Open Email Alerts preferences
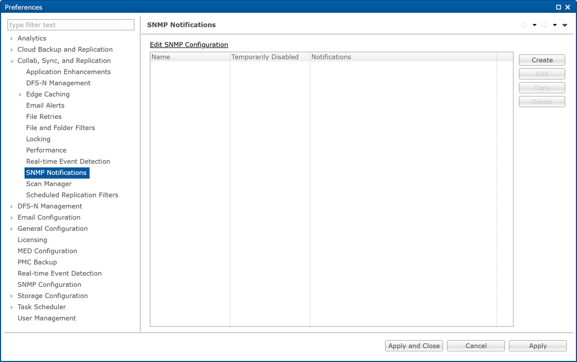The height and width of the screenshot is (362, 577). click(45, 106)
